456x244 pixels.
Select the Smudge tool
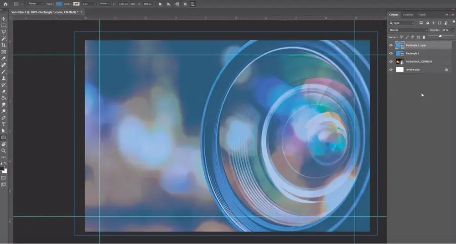coord(4,105)
